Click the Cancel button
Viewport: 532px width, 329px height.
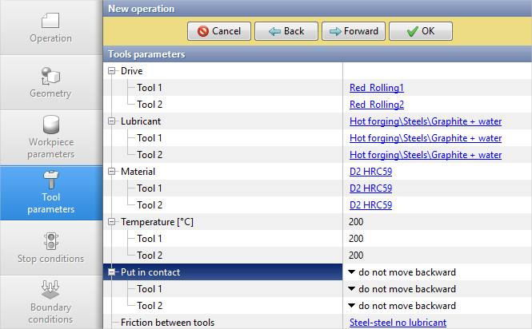click(x=218, y=31)
